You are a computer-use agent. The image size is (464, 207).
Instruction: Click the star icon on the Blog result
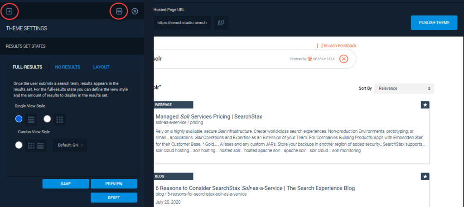coord(425,176)
